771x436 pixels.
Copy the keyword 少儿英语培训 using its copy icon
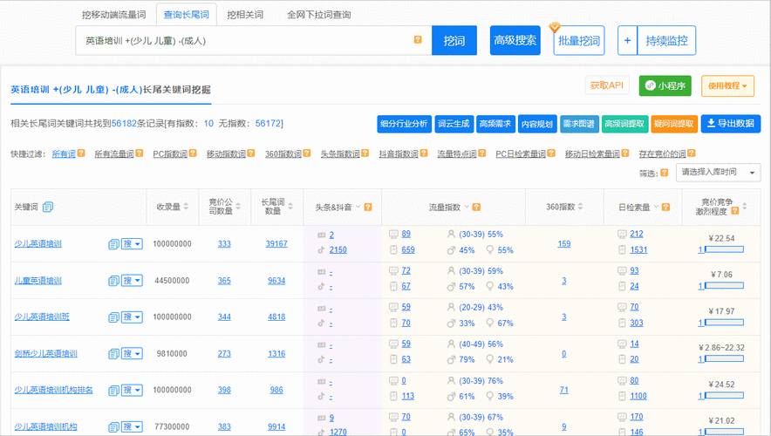click(113, 244)
